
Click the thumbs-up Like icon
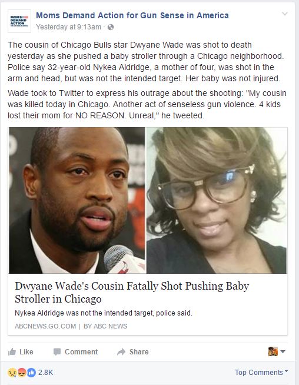[12, 352]
